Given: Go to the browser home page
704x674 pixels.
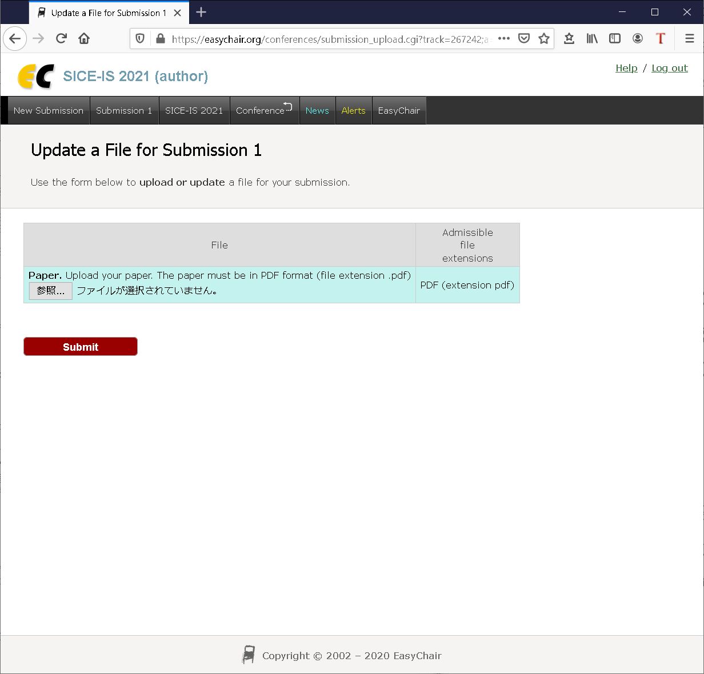Looking at the screenshot, I should 84,39.
